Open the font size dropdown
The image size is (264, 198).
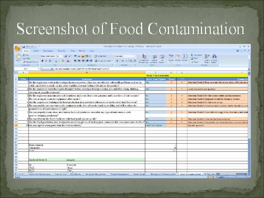62,56
